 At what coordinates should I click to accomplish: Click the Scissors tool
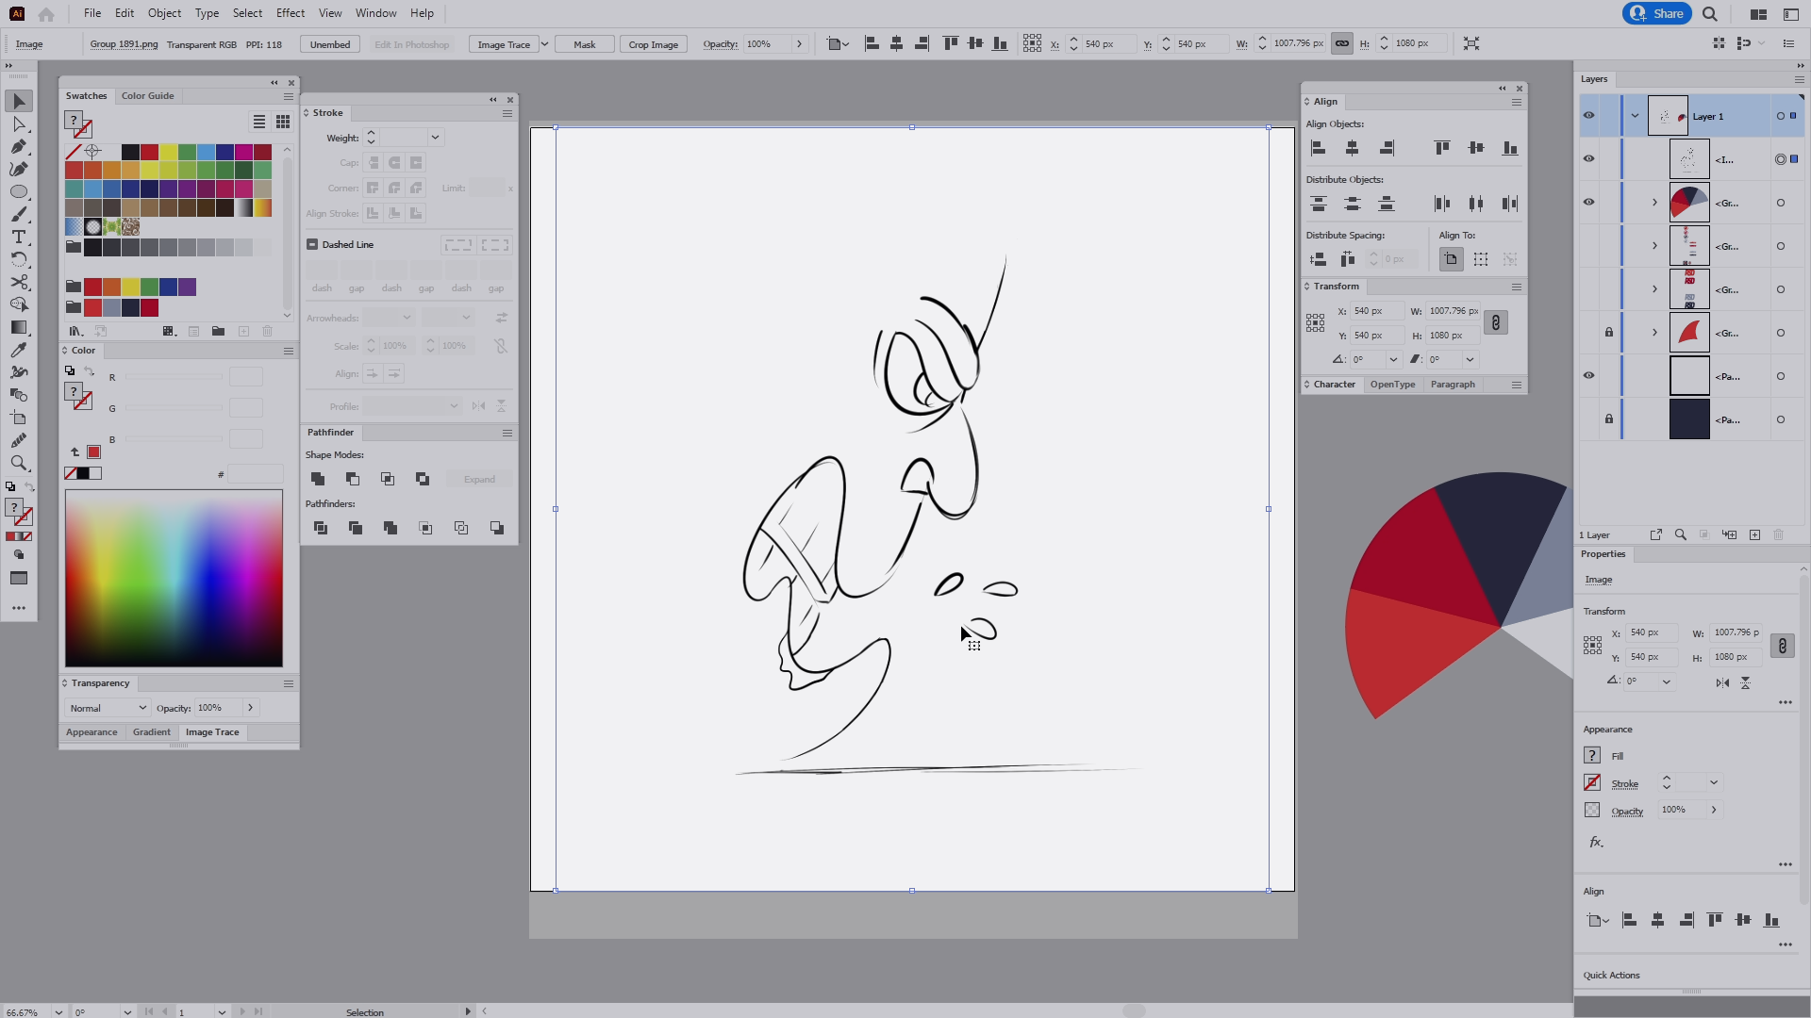[19, 282]
